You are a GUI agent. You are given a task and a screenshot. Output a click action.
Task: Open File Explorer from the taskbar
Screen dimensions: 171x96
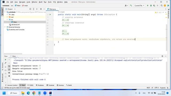point(23,93)
